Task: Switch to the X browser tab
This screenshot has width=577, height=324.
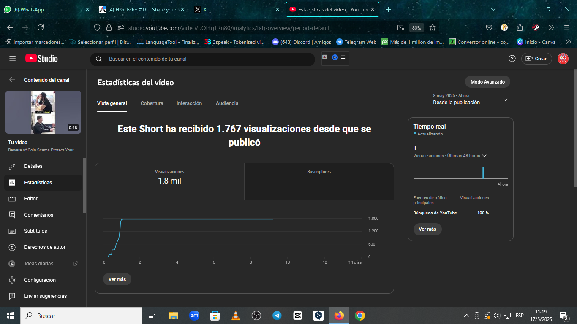Action: (x=237, y=9)
